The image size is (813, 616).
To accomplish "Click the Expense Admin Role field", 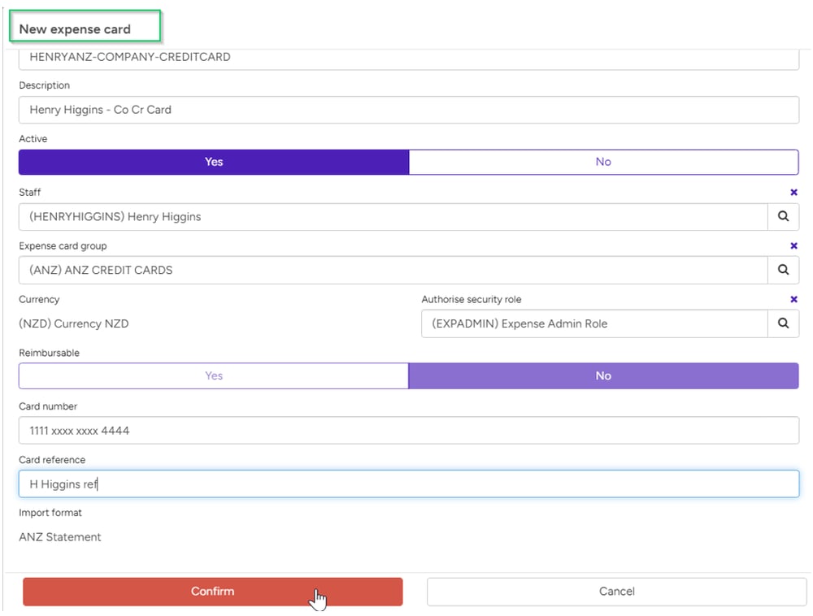I will tap(593, 323).
